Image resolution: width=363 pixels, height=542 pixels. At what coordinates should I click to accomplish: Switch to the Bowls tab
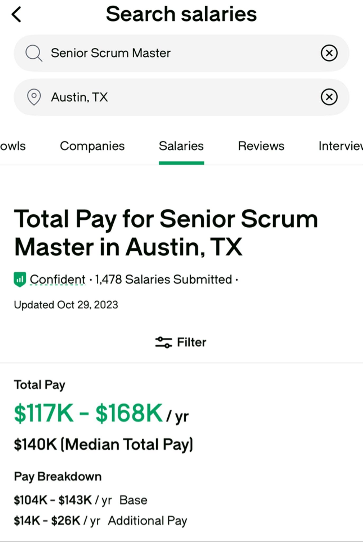(12, 146)
